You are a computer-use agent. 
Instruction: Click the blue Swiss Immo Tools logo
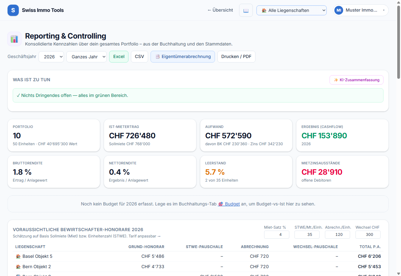(13, 10)
